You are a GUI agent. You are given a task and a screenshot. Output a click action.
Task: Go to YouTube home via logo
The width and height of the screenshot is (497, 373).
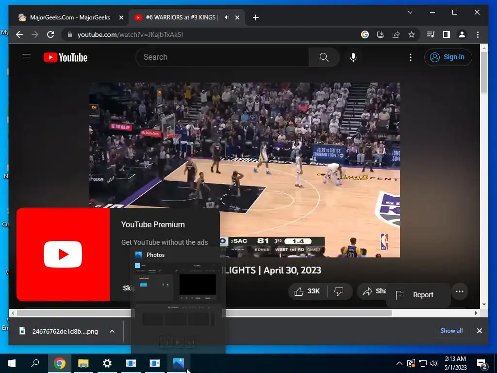(66, 57)
